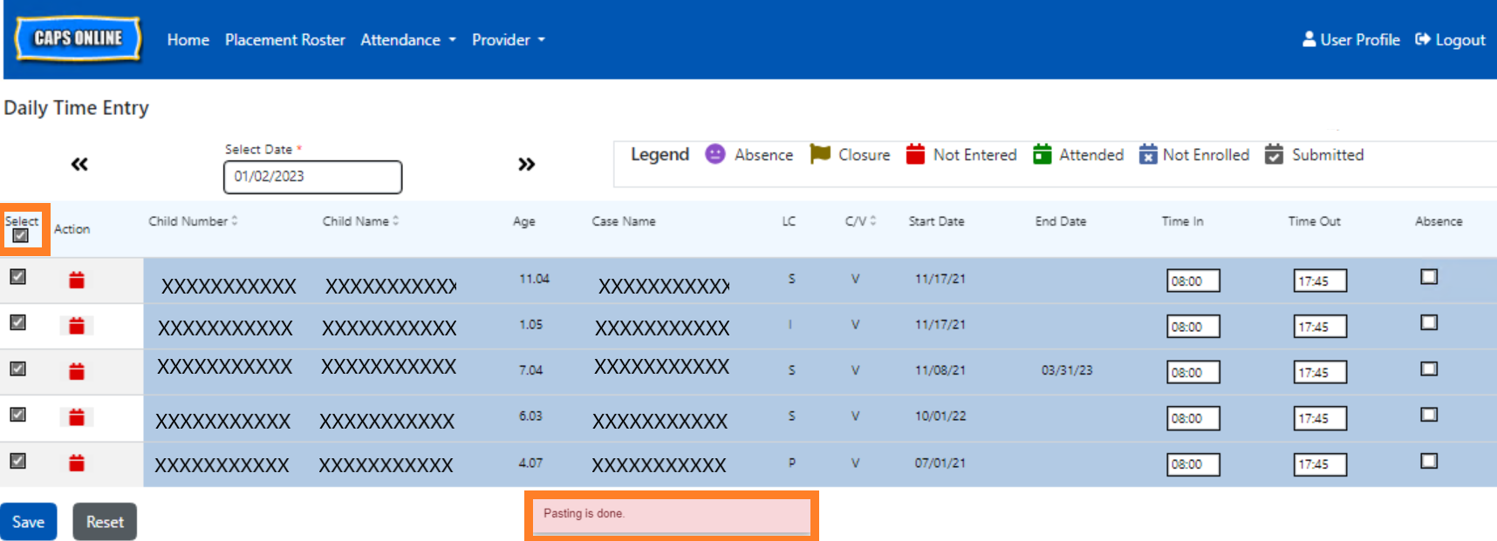Click the Age value 11.04
This screenshot has height=541, width=1497.
pyautogui.click(x=535, y=279)
